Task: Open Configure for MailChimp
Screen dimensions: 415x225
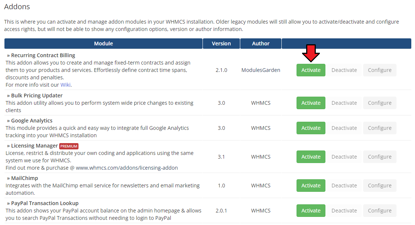Action: point(379,186)
